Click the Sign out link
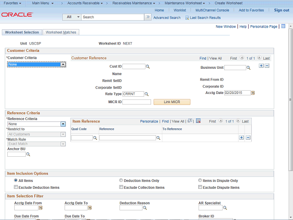 click(282, 10)
